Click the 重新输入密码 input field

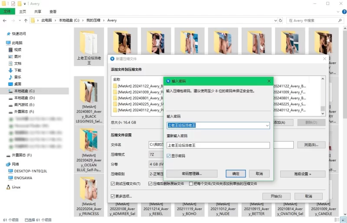(218, 145)
